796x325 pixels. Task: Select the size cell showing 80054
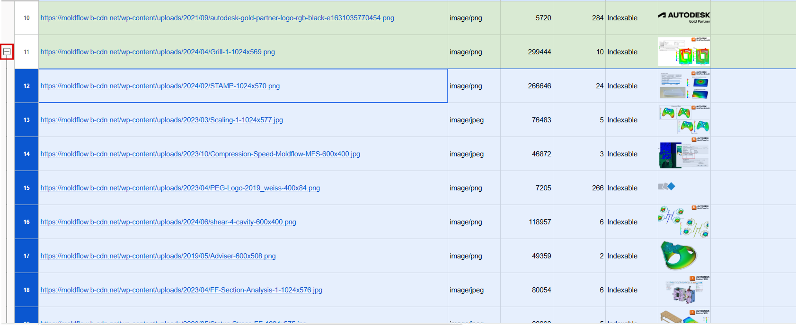(x=527, y=290)
